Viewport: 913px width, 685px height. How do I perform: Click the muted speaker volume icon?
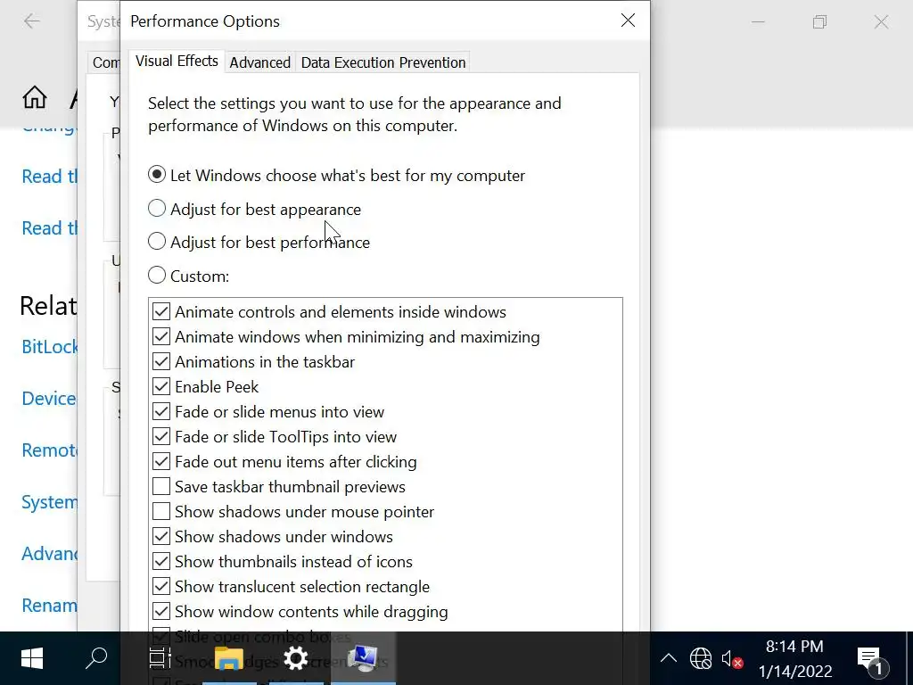pos(732,659)
